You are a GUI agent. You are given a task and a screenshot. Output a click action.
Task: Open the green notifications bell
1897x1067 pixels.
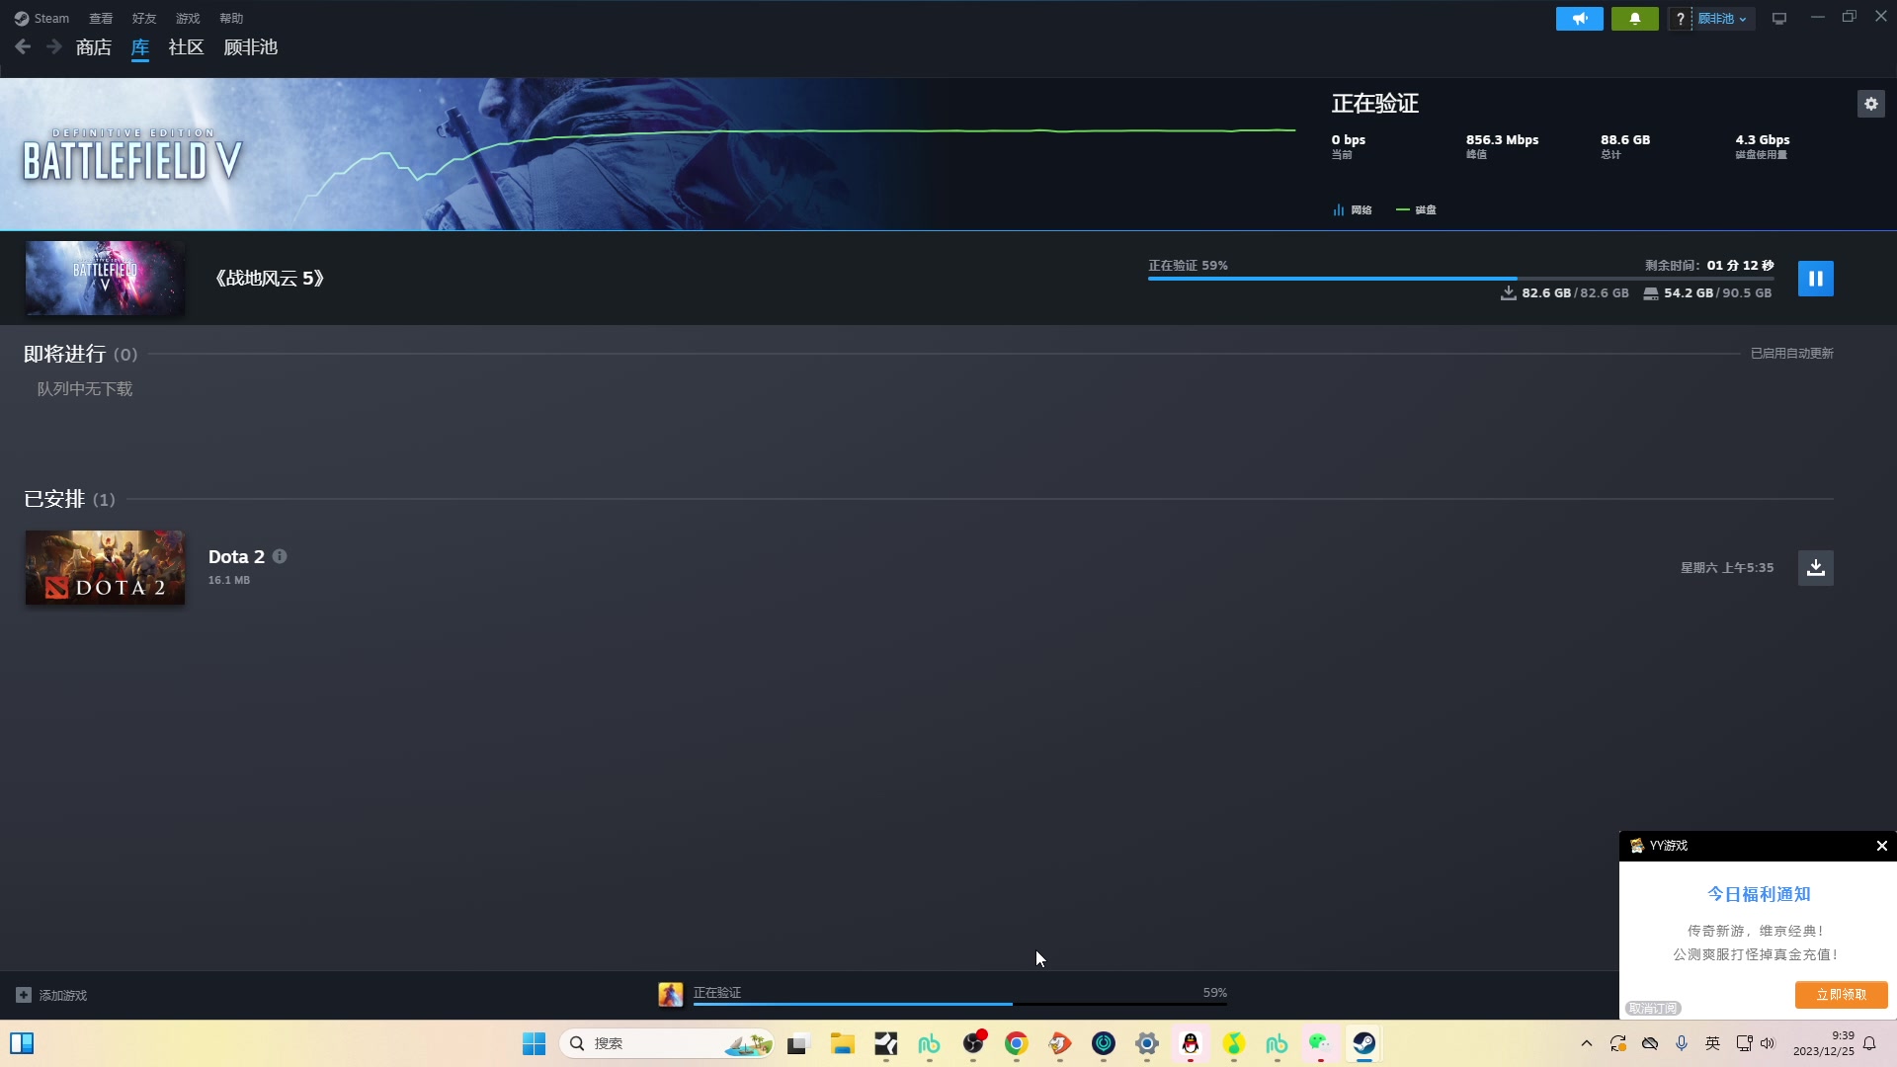pyautogui.click(x=1634, y=19)
